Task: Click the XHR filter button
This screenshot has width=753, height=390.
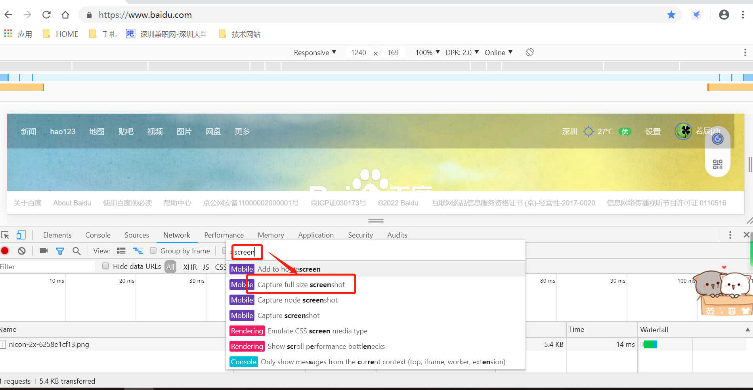Action: (190, 267)
